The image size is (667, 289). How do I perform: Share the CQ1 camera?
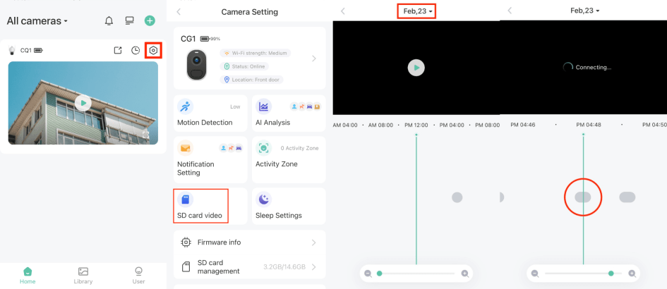coord(118,51)
